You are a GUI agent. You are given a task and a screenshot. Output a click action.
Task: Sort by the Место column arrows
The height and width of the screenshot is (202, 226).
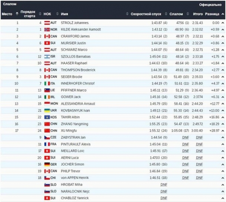(17, 14)
